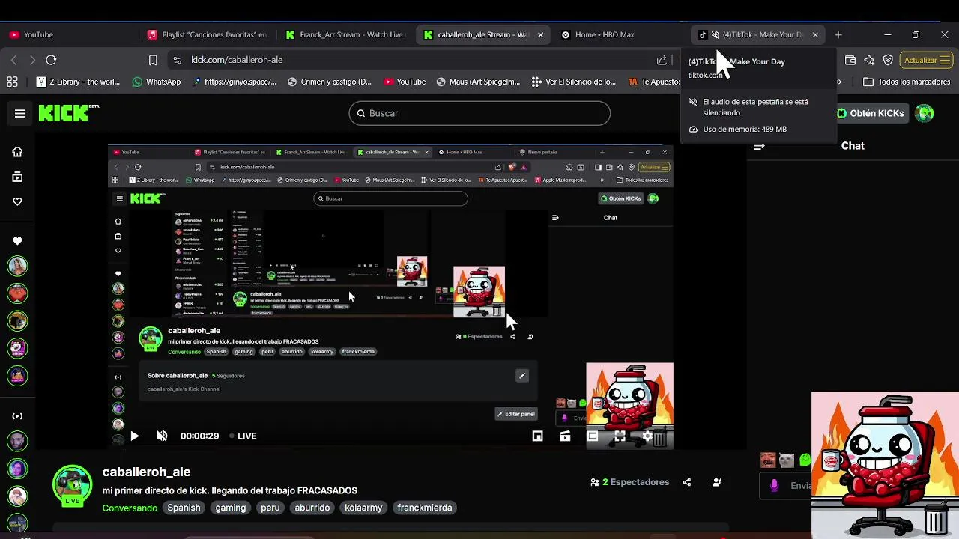Screen dimensions: 959x539
Task: Click the caballeroh_ale channel avatar with LIVE badge
Action: click(x=72, y=485)
